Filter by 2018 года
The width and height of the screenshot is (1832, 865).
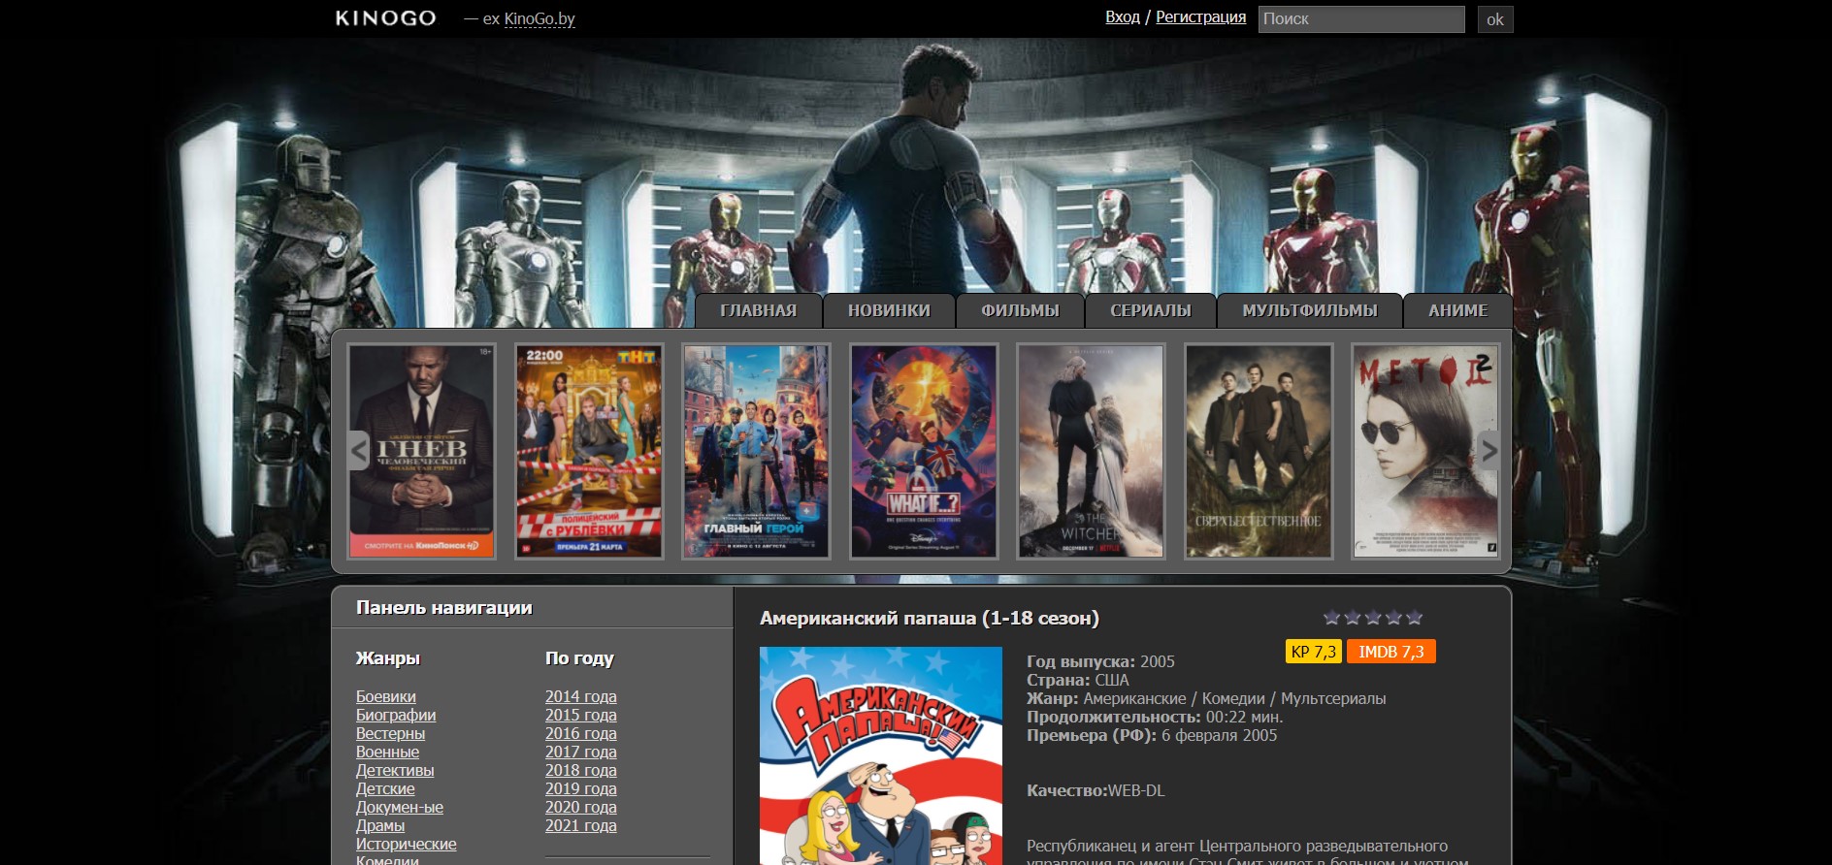(581, 770)
